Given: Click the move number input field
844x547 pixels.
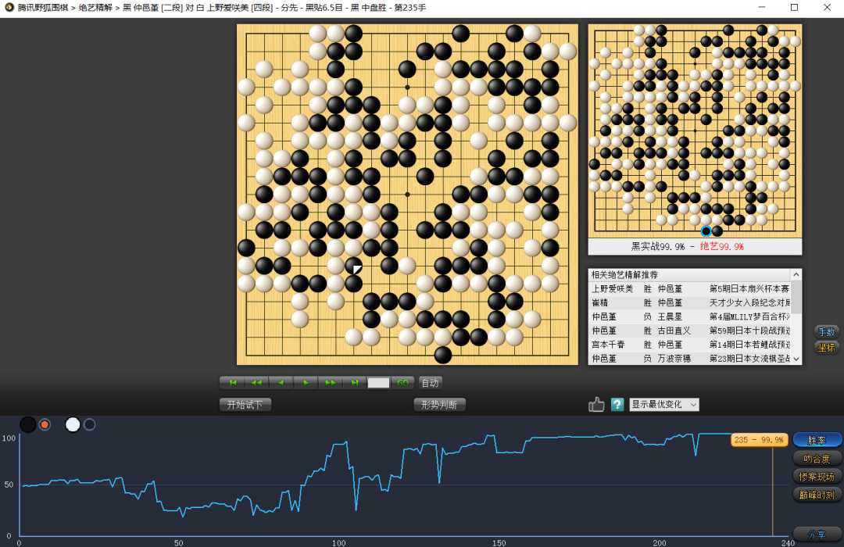Looking at the screenshot, I should coord(378,383).
